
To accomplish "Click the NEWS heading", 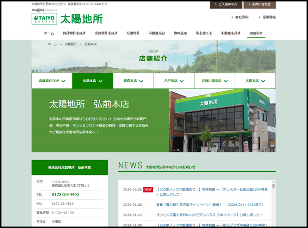I will [x=130, y=165].
